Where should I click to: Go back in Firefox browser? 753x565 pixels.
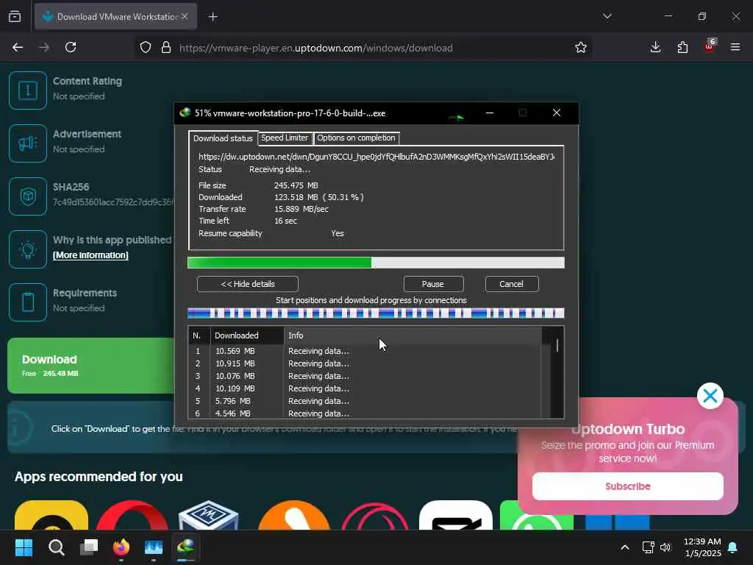(18, 47)
